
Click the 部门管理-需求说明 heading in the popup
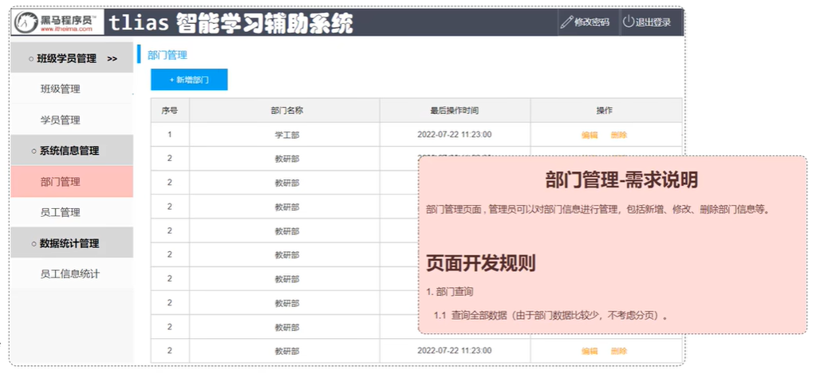pos(621,180)
